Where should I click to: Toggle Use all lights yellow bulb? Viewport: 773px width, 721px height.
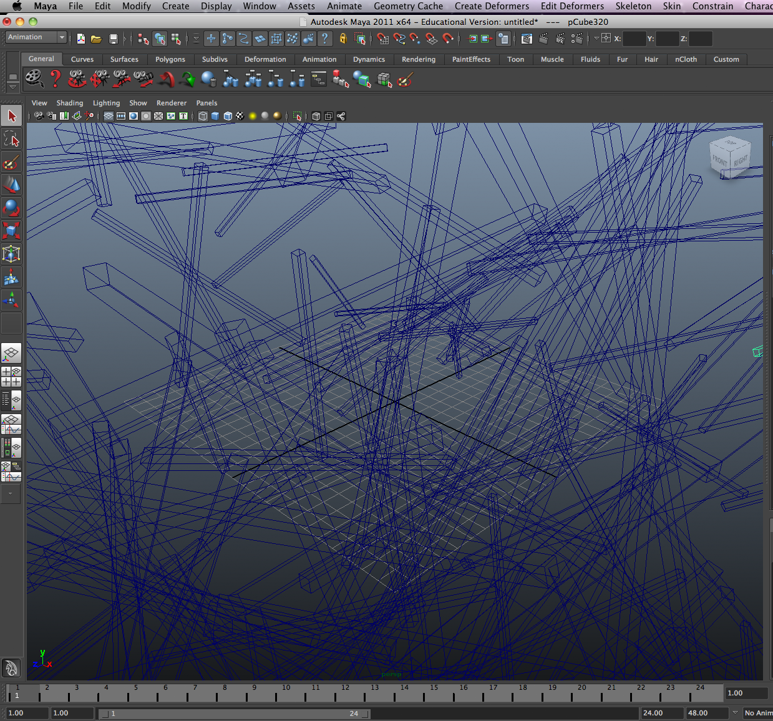point(253,116)
